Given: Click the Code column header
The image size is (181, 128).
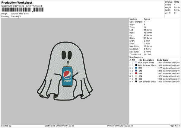Looking at the screenshot, I should click(159, 60).
